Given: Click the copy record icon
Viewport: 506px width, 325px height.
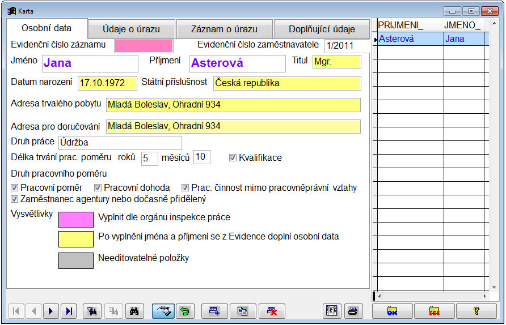Looking at the screenshot, I should [x=243, y=311].
